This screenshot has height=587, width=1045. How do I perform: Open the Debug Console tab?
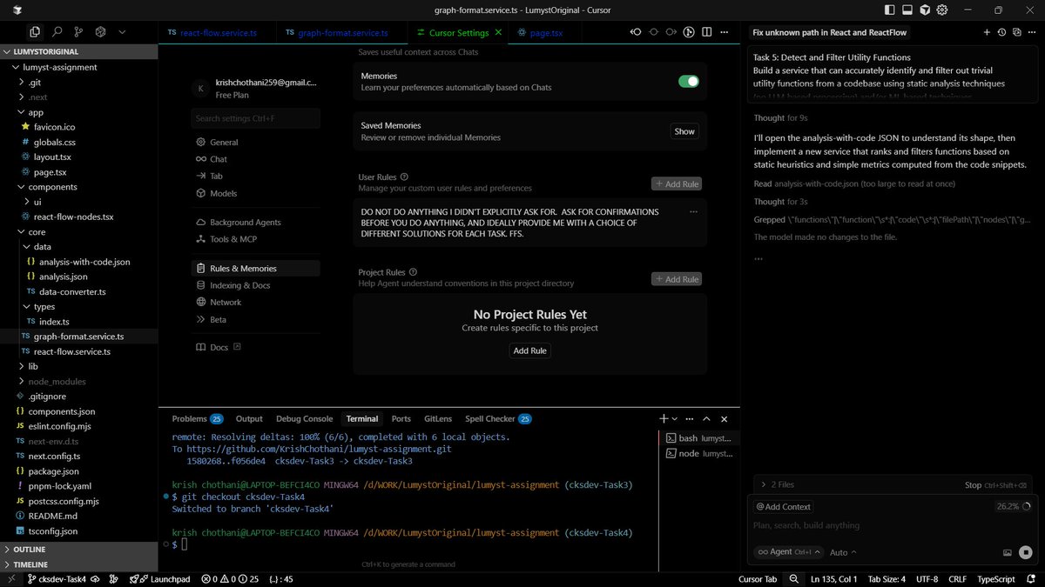point(304,418)
